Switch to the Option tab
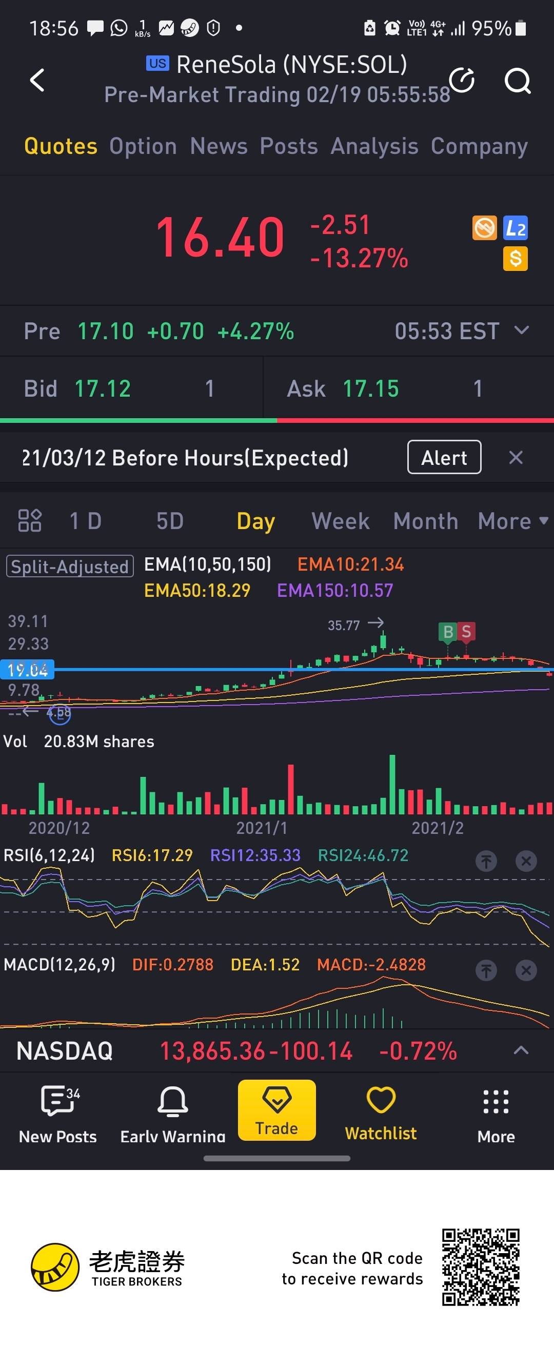Viewport: 554px width, 1365px height. [143, 146]
